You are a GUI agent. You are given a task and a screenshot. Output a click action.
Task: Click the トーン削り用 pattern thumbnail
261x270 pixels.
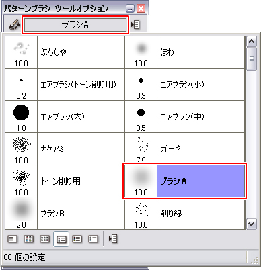point(22,177)
